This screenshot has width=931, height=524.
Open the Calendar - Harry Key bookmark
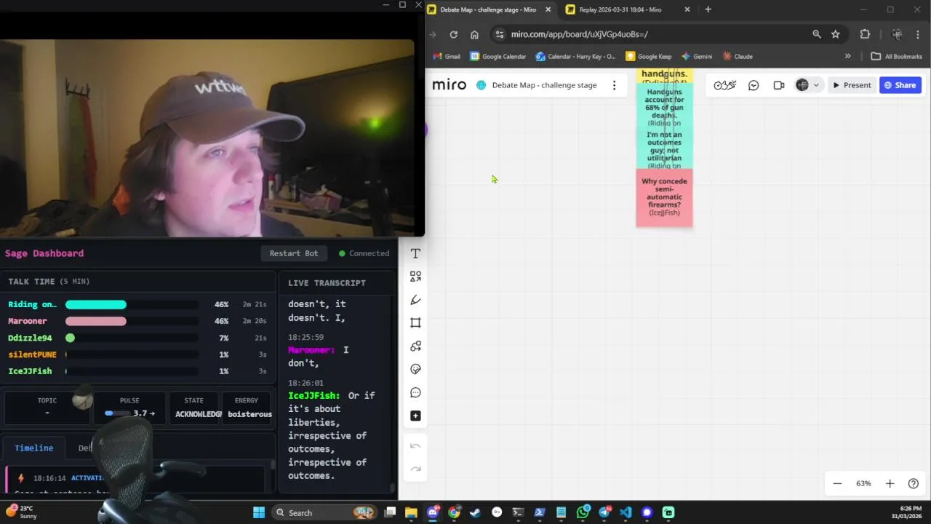[x=575, y=56]
